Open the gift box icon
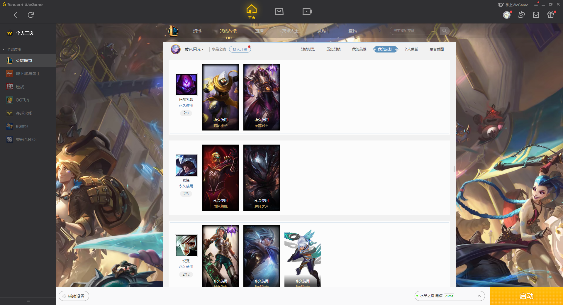The image size is (563, 305). click(x=551, y=15)
